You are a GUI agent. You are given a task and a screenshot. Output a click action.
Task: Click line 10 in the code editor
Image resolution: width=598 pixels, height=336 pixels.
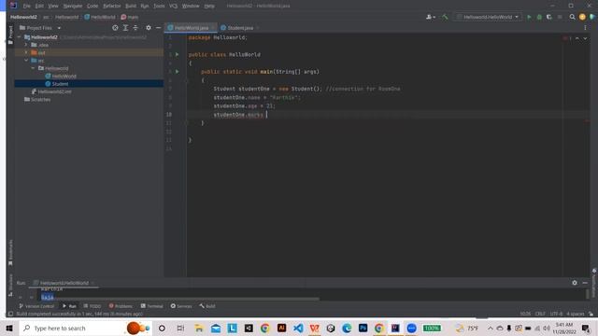(x=389, y=115)
